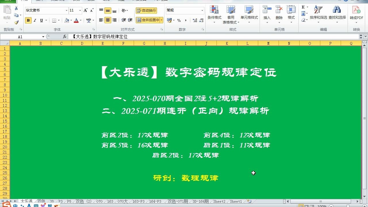Screen dimensions: 368x207
Task: Click the Fill down icon
Action: (303, 14)
